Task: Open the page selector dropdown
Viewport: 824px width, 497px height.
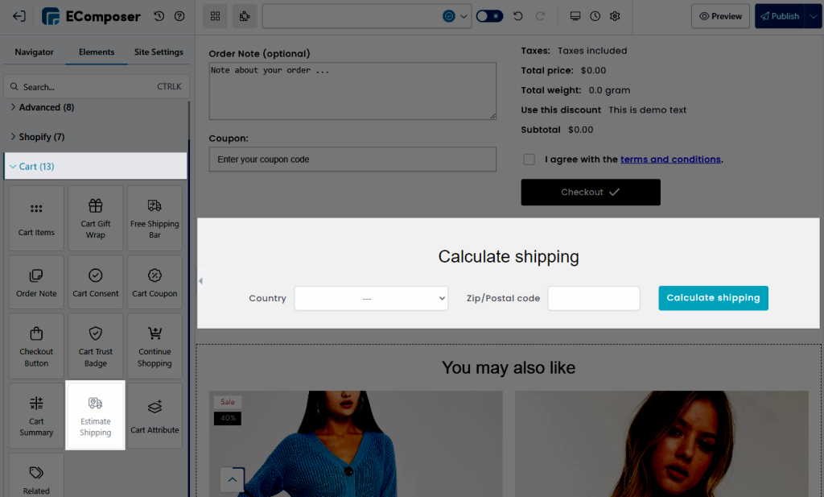Action: point(367,16)
